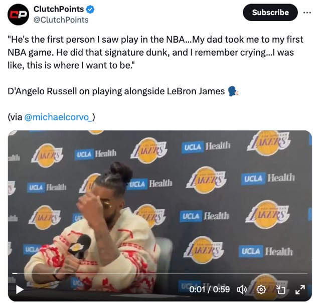Subscribe to ClutchPoints
321x303 pixels.
click(270, 13)
